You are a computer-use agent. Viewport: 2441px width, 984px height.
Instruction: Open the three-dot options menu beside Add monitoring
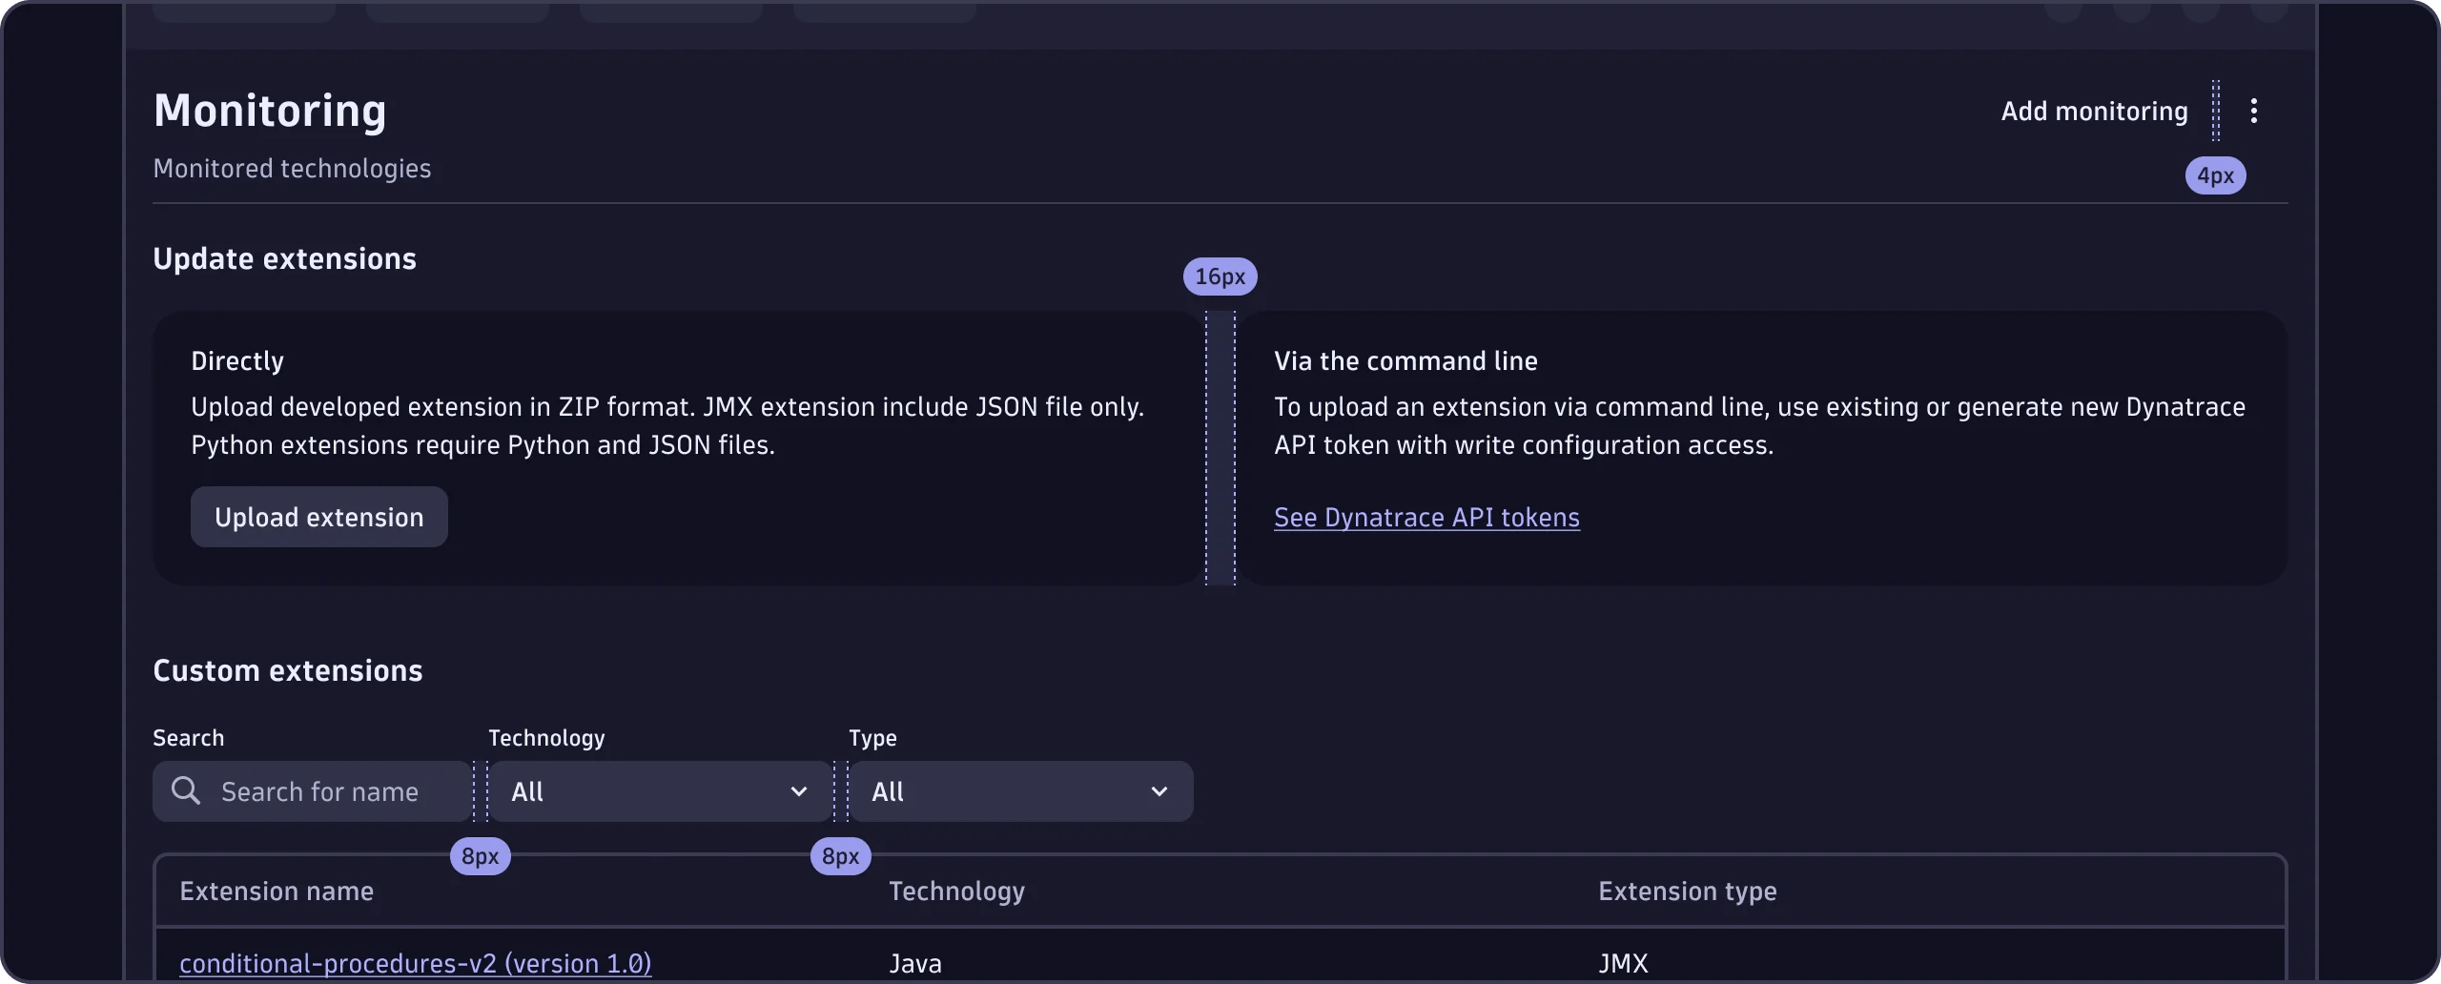(x=2254, y=111)
